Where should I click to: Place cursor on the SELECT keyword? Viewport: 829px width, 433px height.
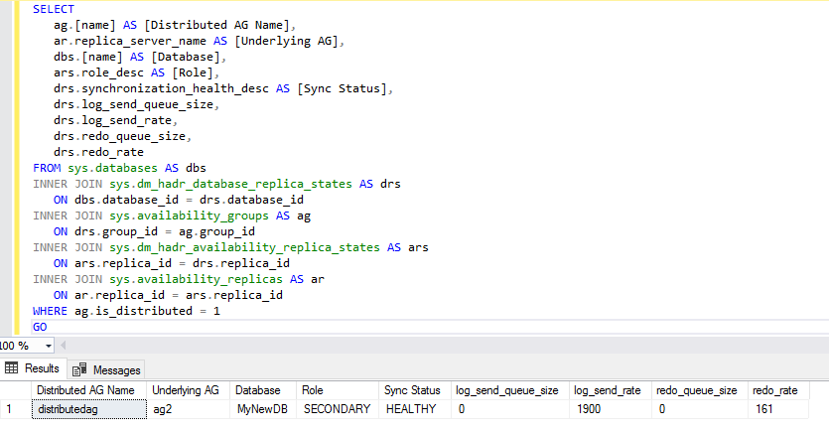(54, 9)
